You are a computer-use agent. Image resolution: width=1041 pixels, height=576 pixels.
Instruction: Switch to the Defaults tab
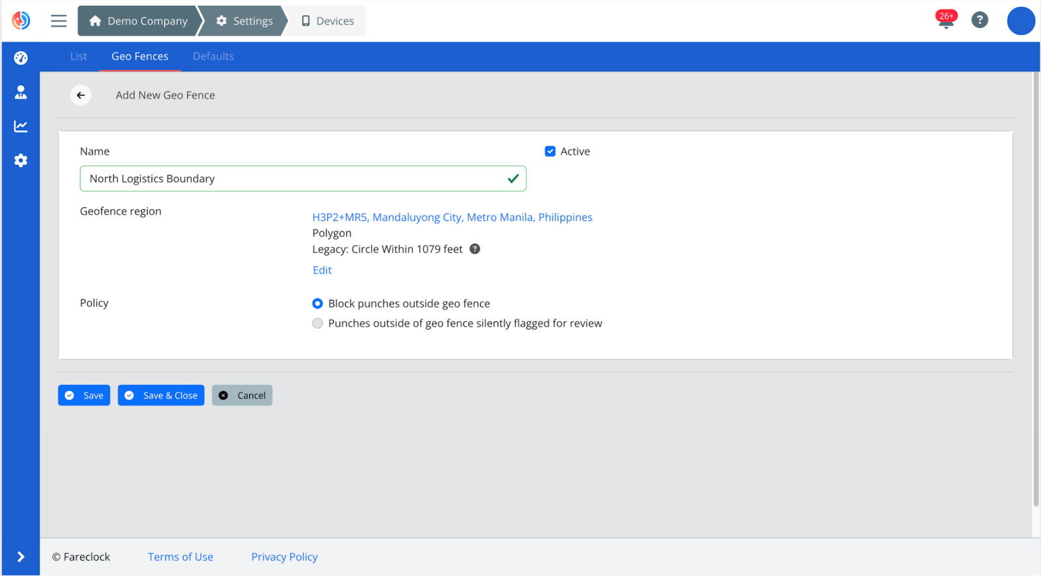(213, 57)
